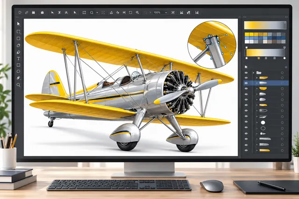Click the dashed selection box icon in top toolbar

pyautogui.click(x=103, y=13)
